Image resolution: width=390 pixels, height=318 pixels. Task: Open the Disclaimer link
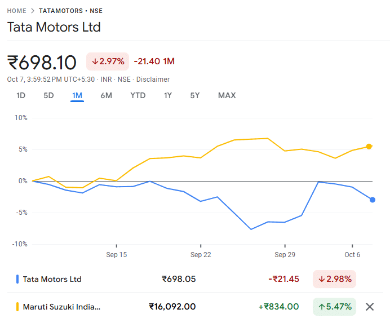point(153,79)
